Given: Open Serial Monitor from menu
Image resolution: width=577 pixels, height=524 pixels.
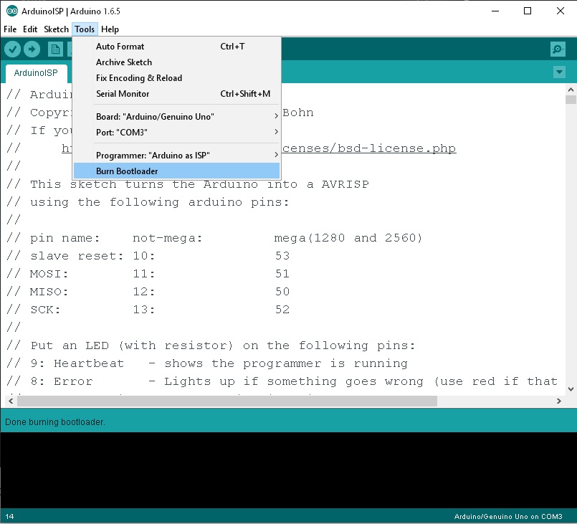Looking at the screenshot, I should click(x=176, y=94).
